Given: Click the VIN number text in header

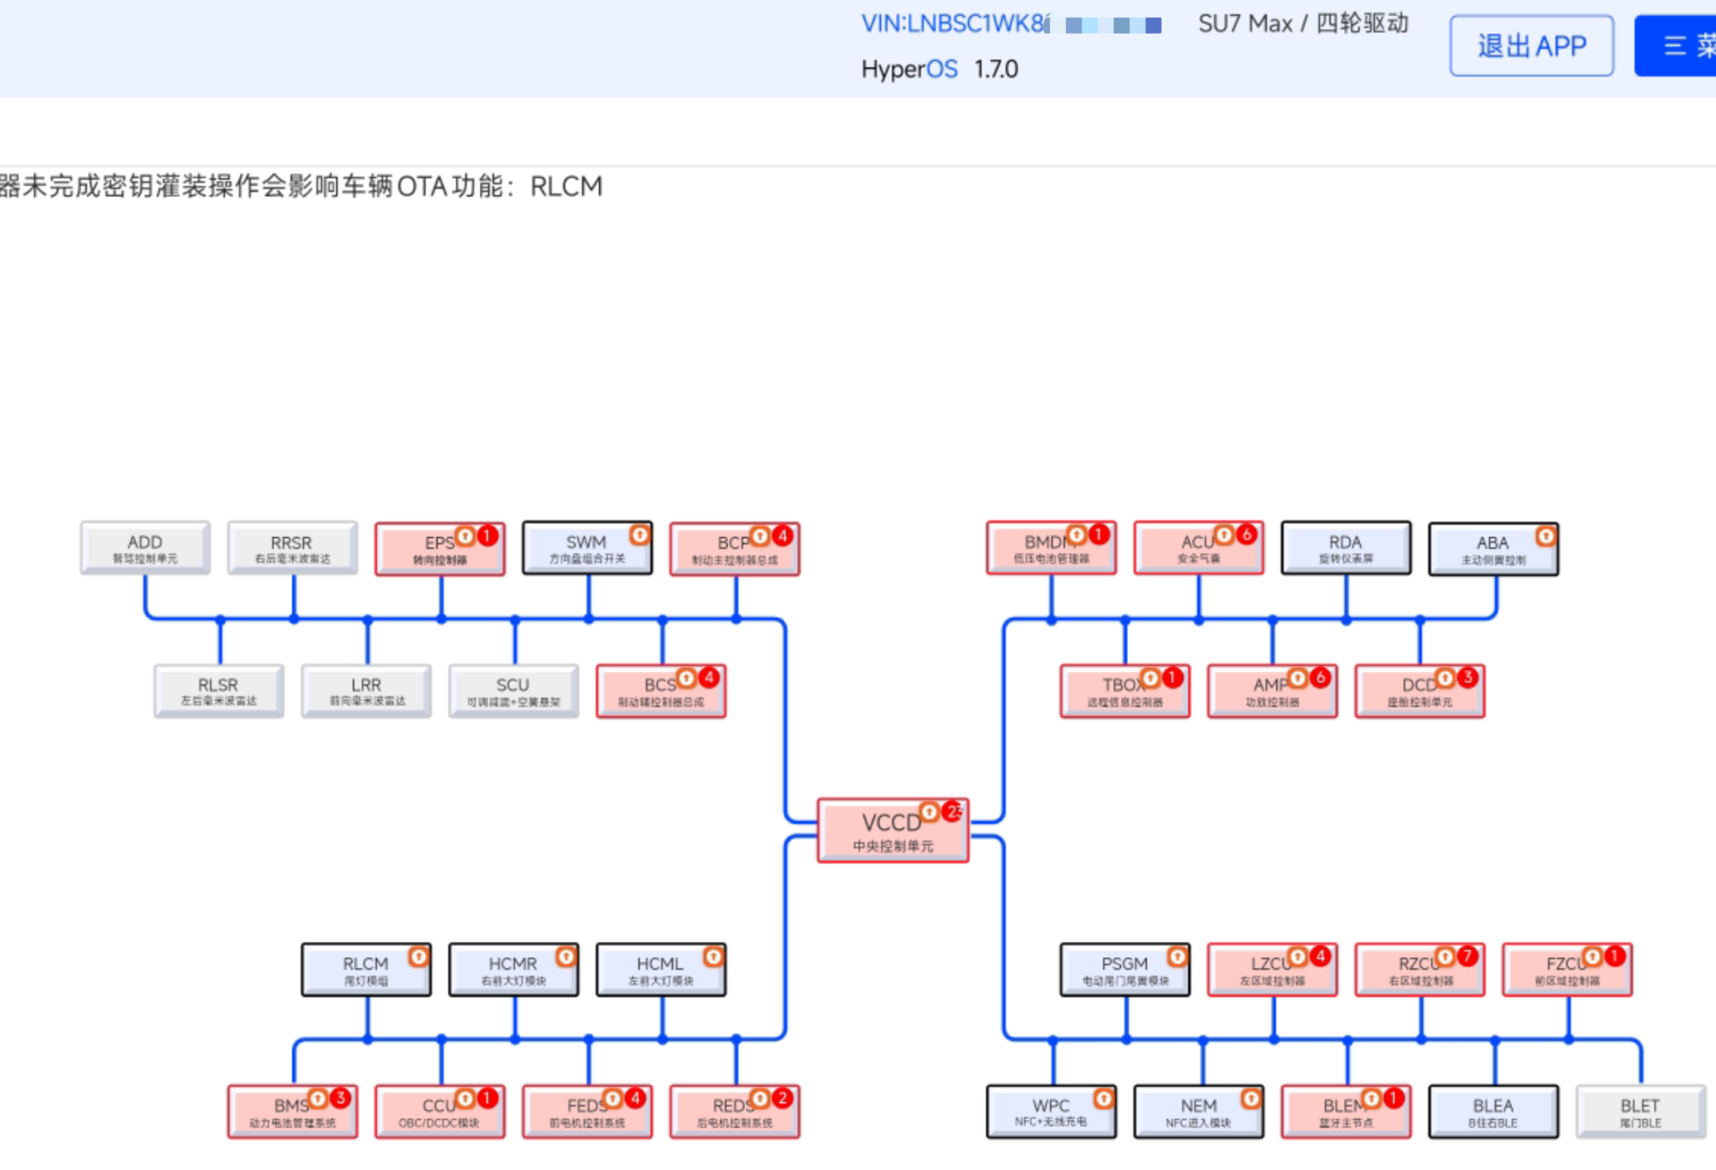Looking at the screenshot, I should 954,24.
